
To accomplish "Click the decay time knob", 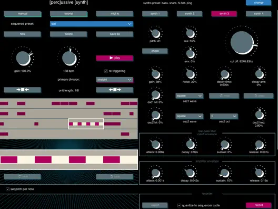I will 225,74.
